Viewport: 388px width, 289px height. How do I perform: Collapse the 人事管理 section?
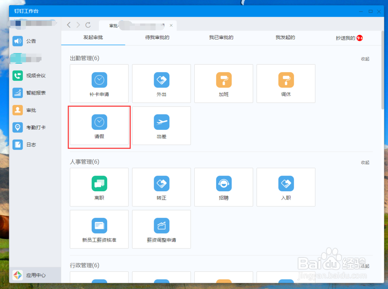pos(365,162)
